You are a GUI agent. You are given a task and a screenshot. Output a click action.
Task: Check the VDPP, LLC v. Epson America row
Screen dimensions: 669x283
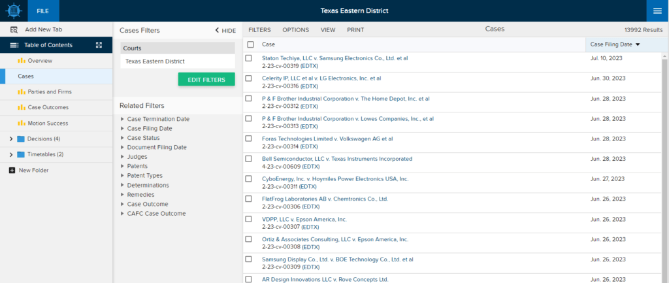(249, 218)
